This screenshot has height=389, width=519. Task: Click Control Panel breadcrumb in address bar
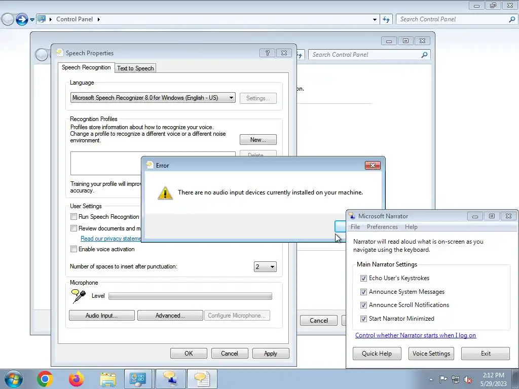coord(75,19)
